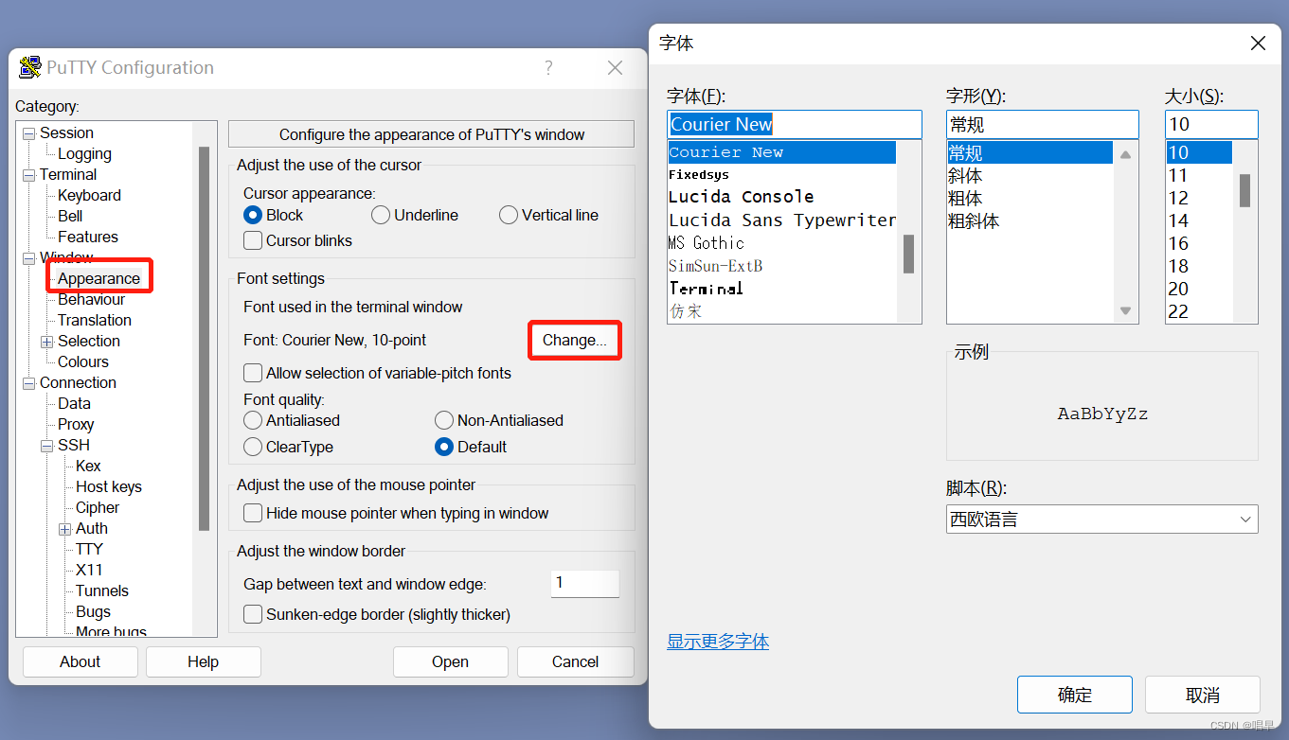Screen dimensions: 1289x740
Task: Click the About button
Action: tap(81, 661)
